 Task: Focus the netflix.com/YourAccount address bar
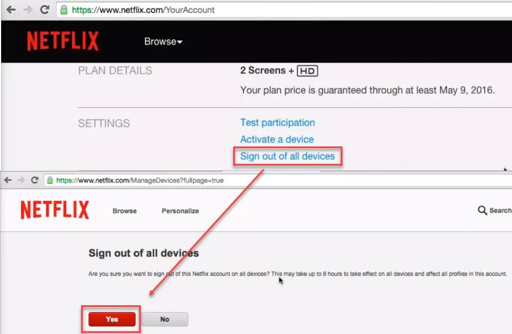284,10
